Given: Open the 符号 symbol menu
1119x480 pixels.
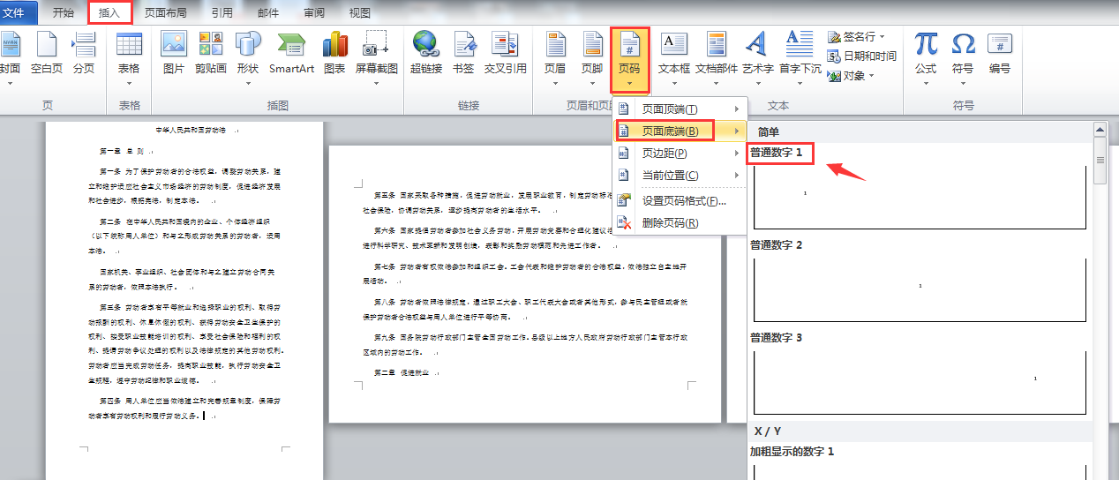Looking at the screenshot, I should click(963, 58).
